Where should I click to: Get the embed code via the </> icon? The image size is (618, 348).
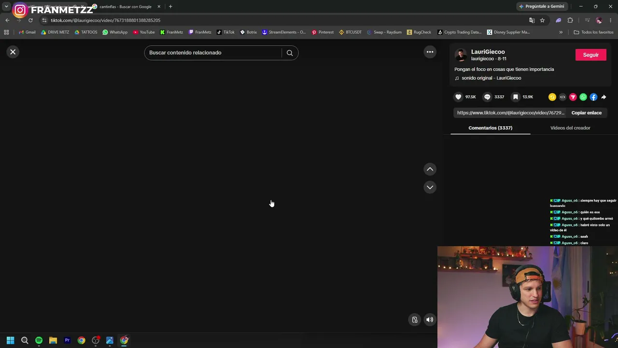click(562, 97)
